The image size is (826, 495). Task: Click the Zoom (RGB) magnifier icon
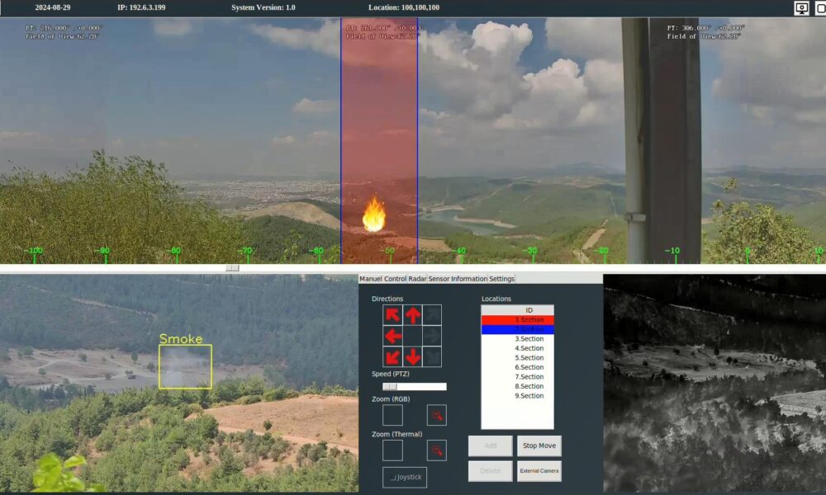click(436, 415)
